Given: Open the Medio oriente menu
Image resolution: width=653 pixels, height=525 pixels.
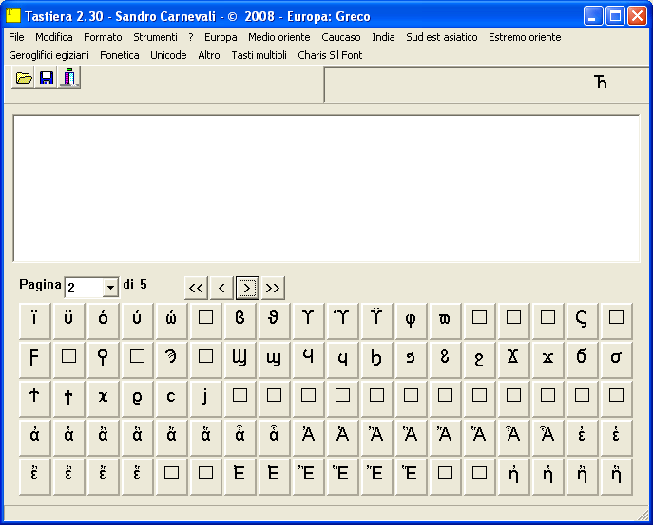Looking at the screenshot, I should (279, 37).
